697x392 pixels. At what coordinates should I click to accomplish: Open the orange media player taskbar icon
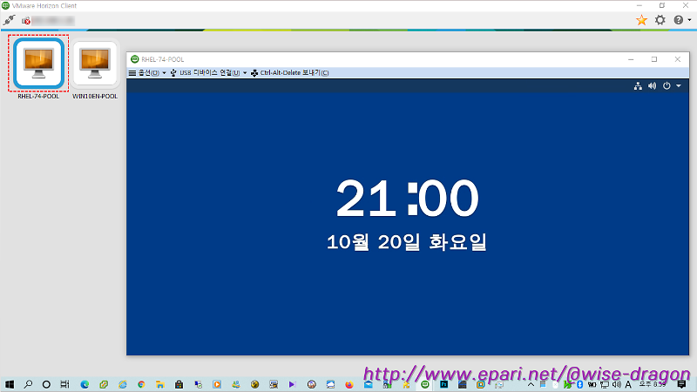(x=217, y=384)
